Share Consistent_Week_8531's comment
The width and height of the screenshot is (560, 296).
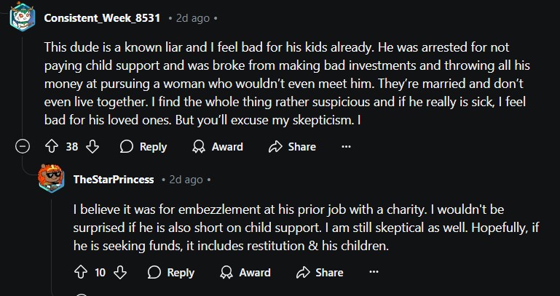pyautogui.click(x=292, y=147)
